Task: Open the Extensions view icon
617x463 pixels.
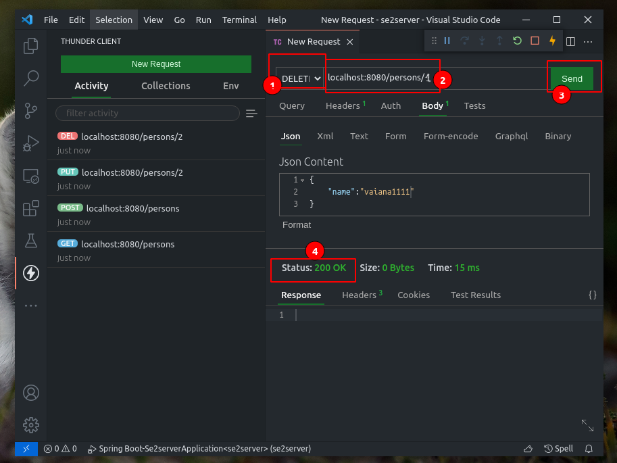Action: 30,208
